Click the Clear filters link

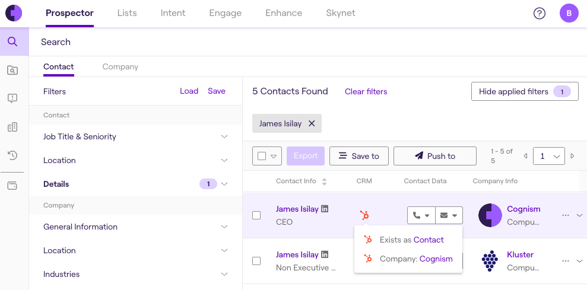[366, 92]
